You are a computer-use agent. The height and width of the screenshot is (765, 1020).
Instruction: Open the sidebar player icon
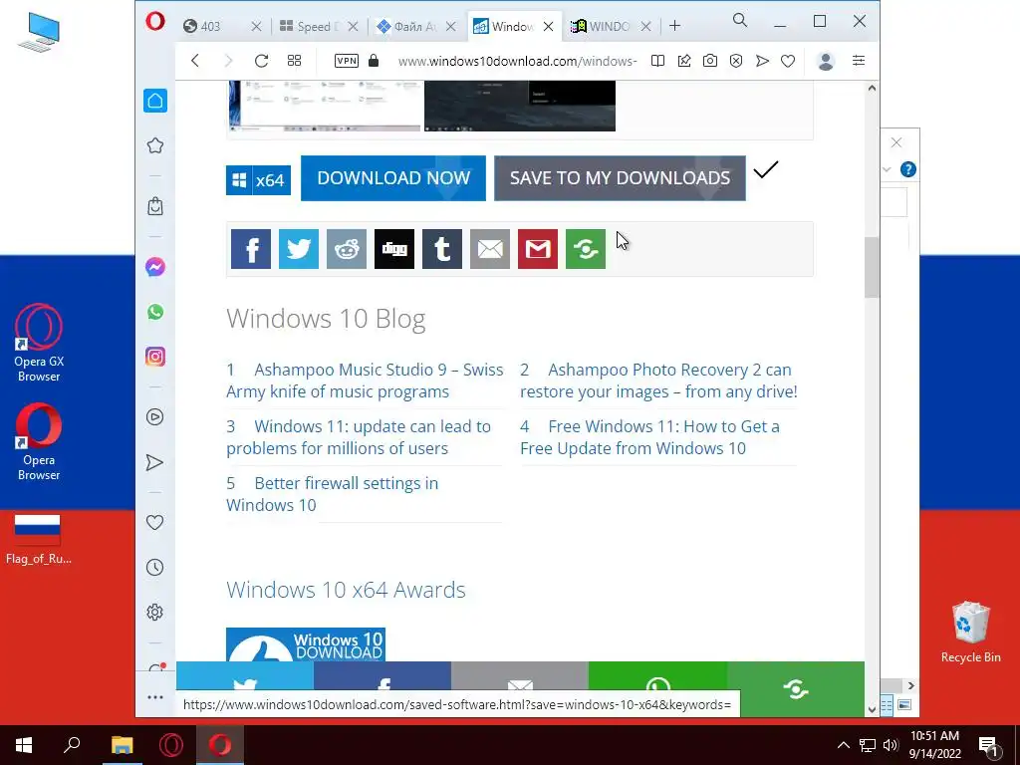pos(154,417)
